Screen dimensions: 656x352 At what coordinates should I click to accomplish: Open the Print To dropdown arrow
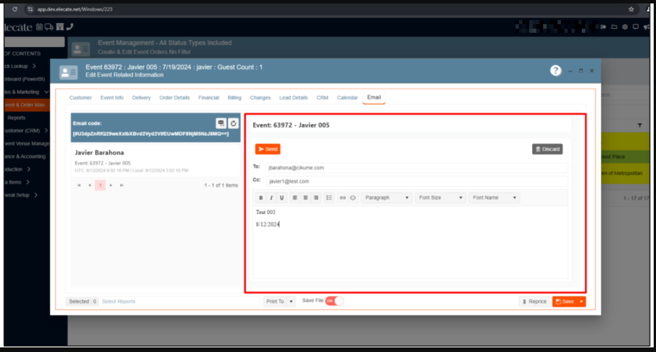pos(291,301)
